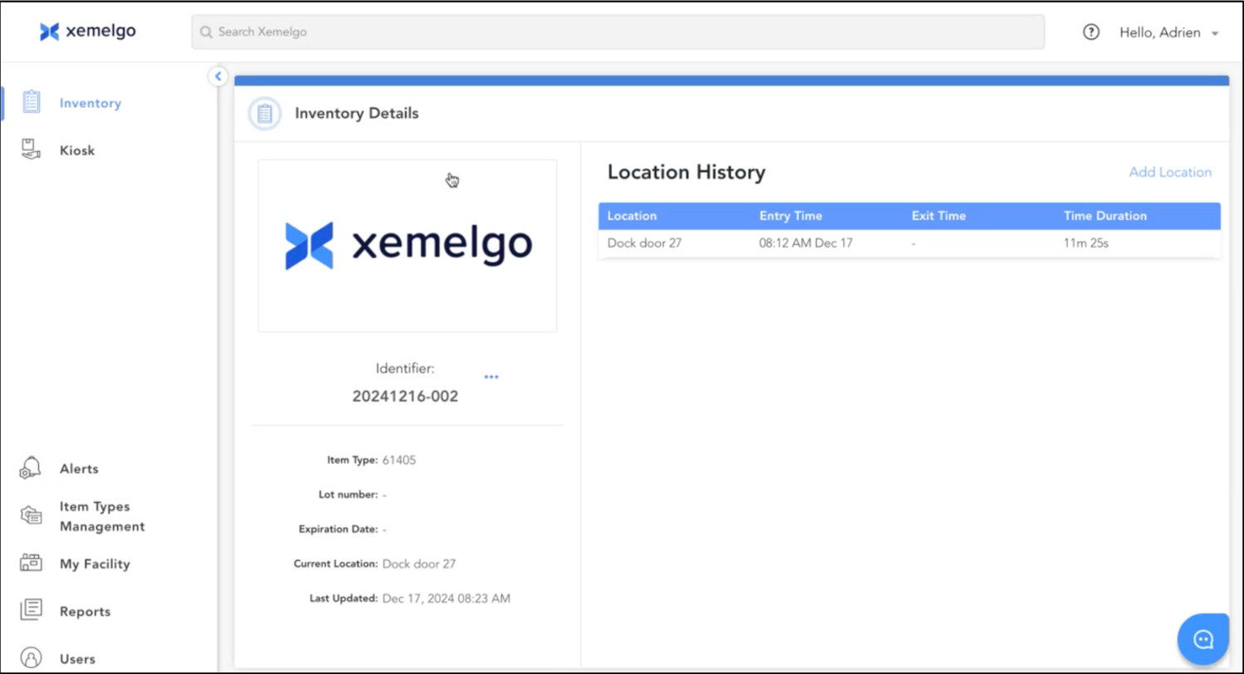This screenshot has width=1244, height=674.
Task: Click the 11m 25s duration cell
Action: tap(1085, 243)
